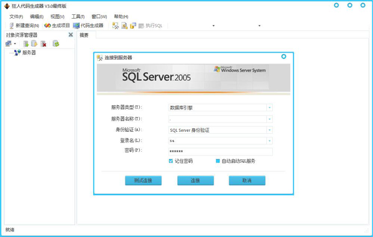Uncheck the 记住密码 checkbox
Screen dimensions: 373x237
tap(170, 161)
